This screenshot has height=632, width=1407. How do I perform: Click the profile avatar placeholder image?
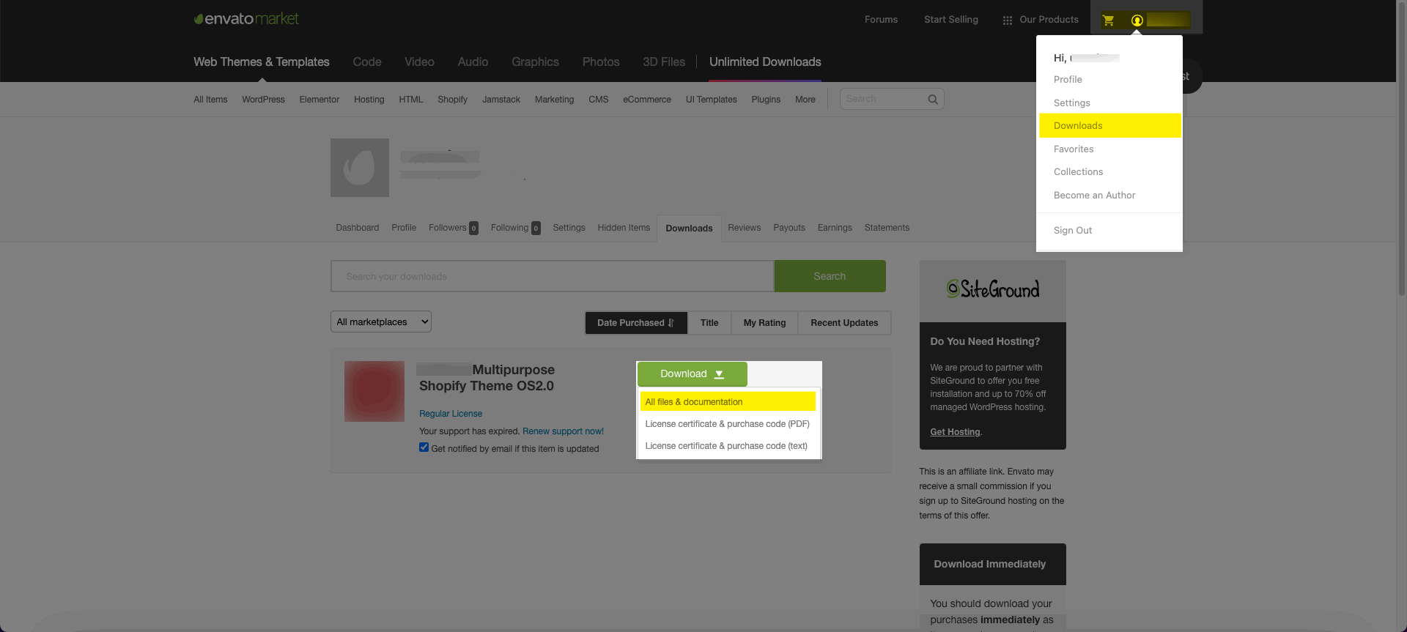tap(360, 168)
